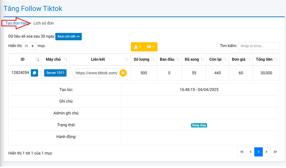Sort table by Đơn giá column

241,59
